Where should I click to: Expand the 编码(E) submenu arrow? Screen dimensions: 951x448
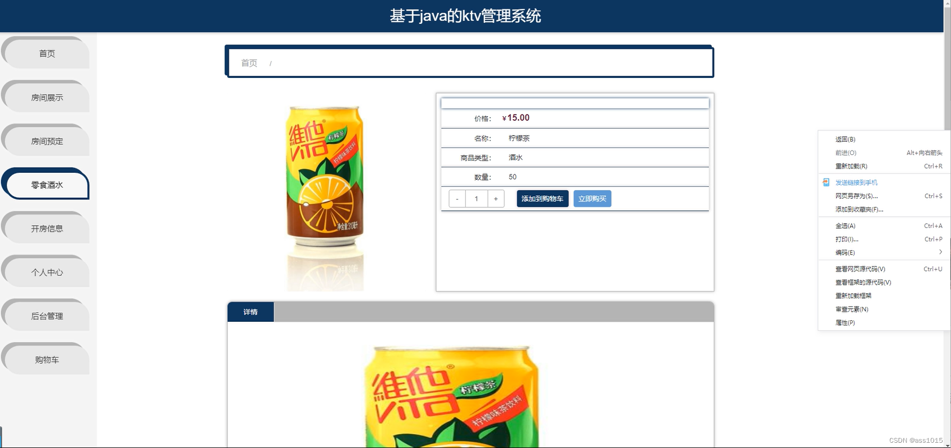[940, 252]
